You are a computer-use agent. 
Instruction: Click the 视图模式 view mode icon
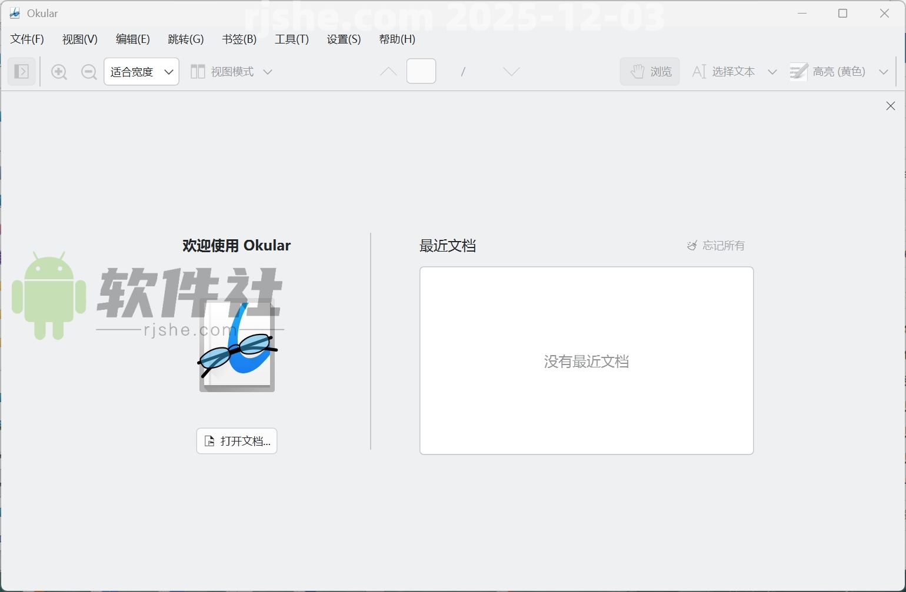198,71
